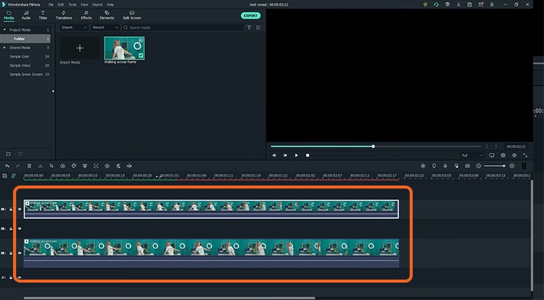Open the Elements tab
This screenshot has height=300, width=544.
pyautogui.click(x=107, y=15)
